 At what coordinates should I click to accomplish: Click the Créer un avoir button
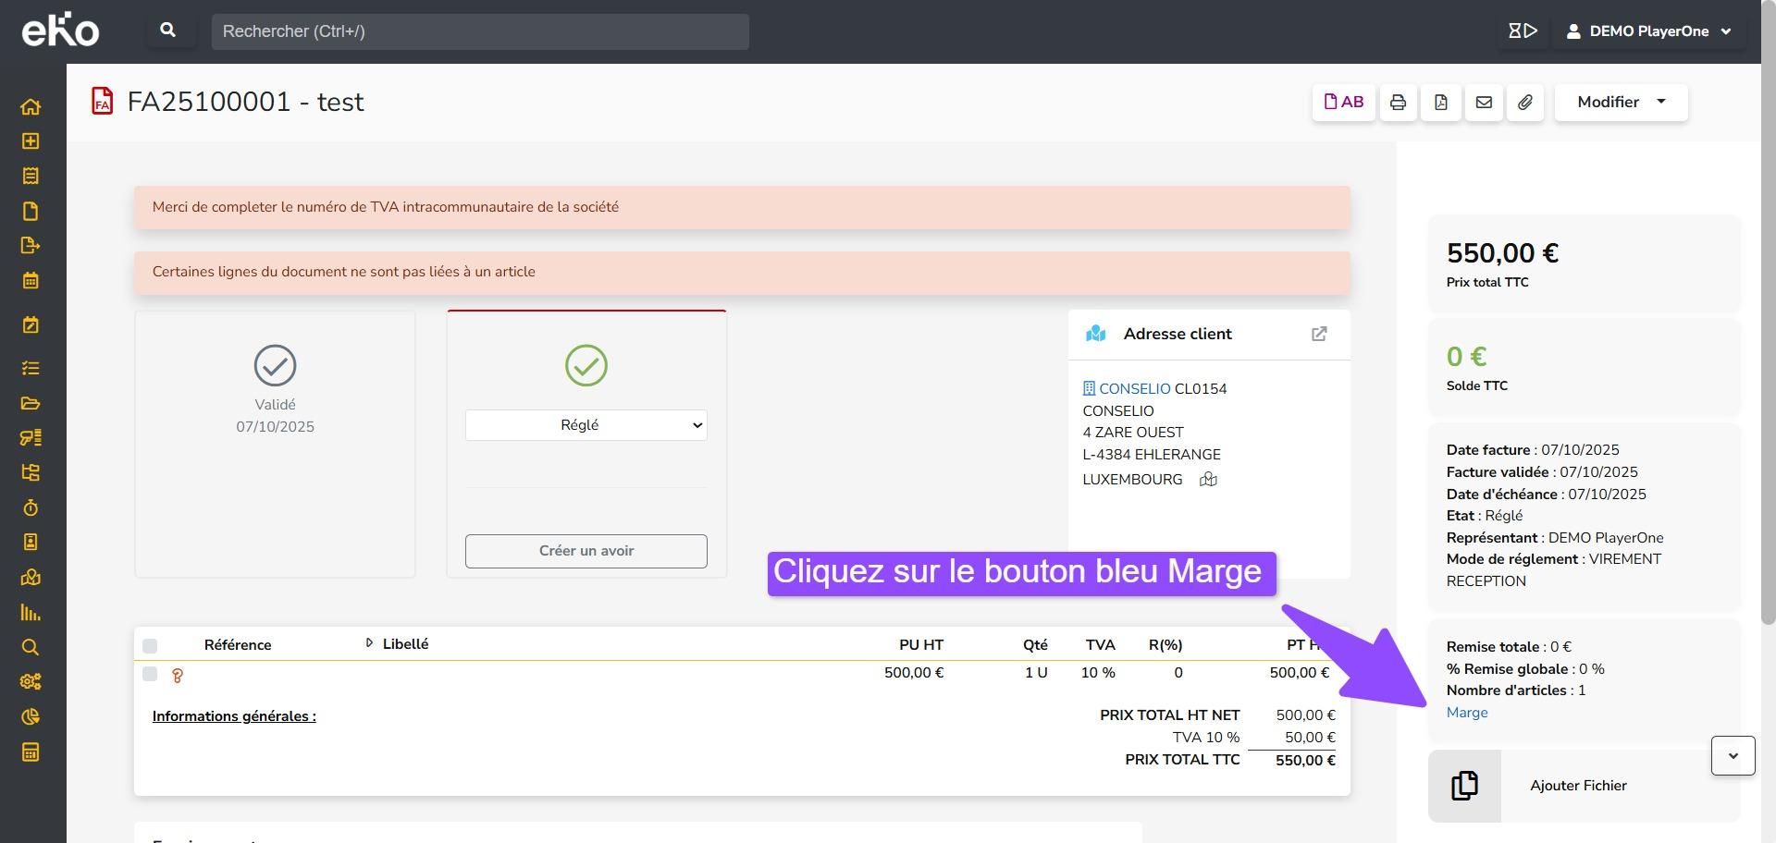(586, 551)
